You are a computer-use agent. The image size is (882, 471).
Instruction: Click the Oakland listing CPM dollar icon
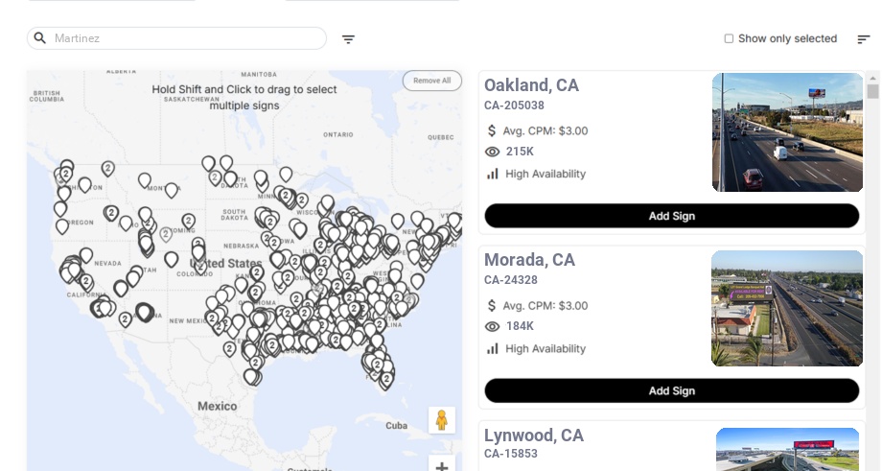(x=492, y=130)
